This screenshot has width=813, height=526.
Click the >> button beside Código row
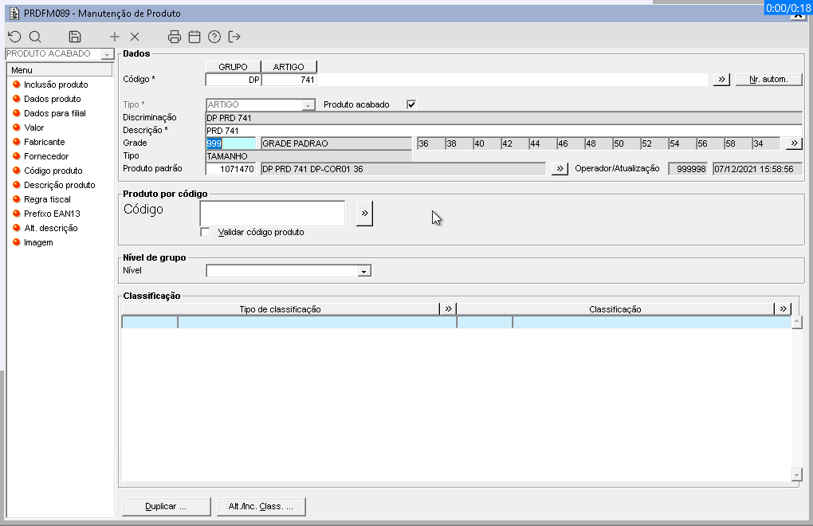point(721,79)
